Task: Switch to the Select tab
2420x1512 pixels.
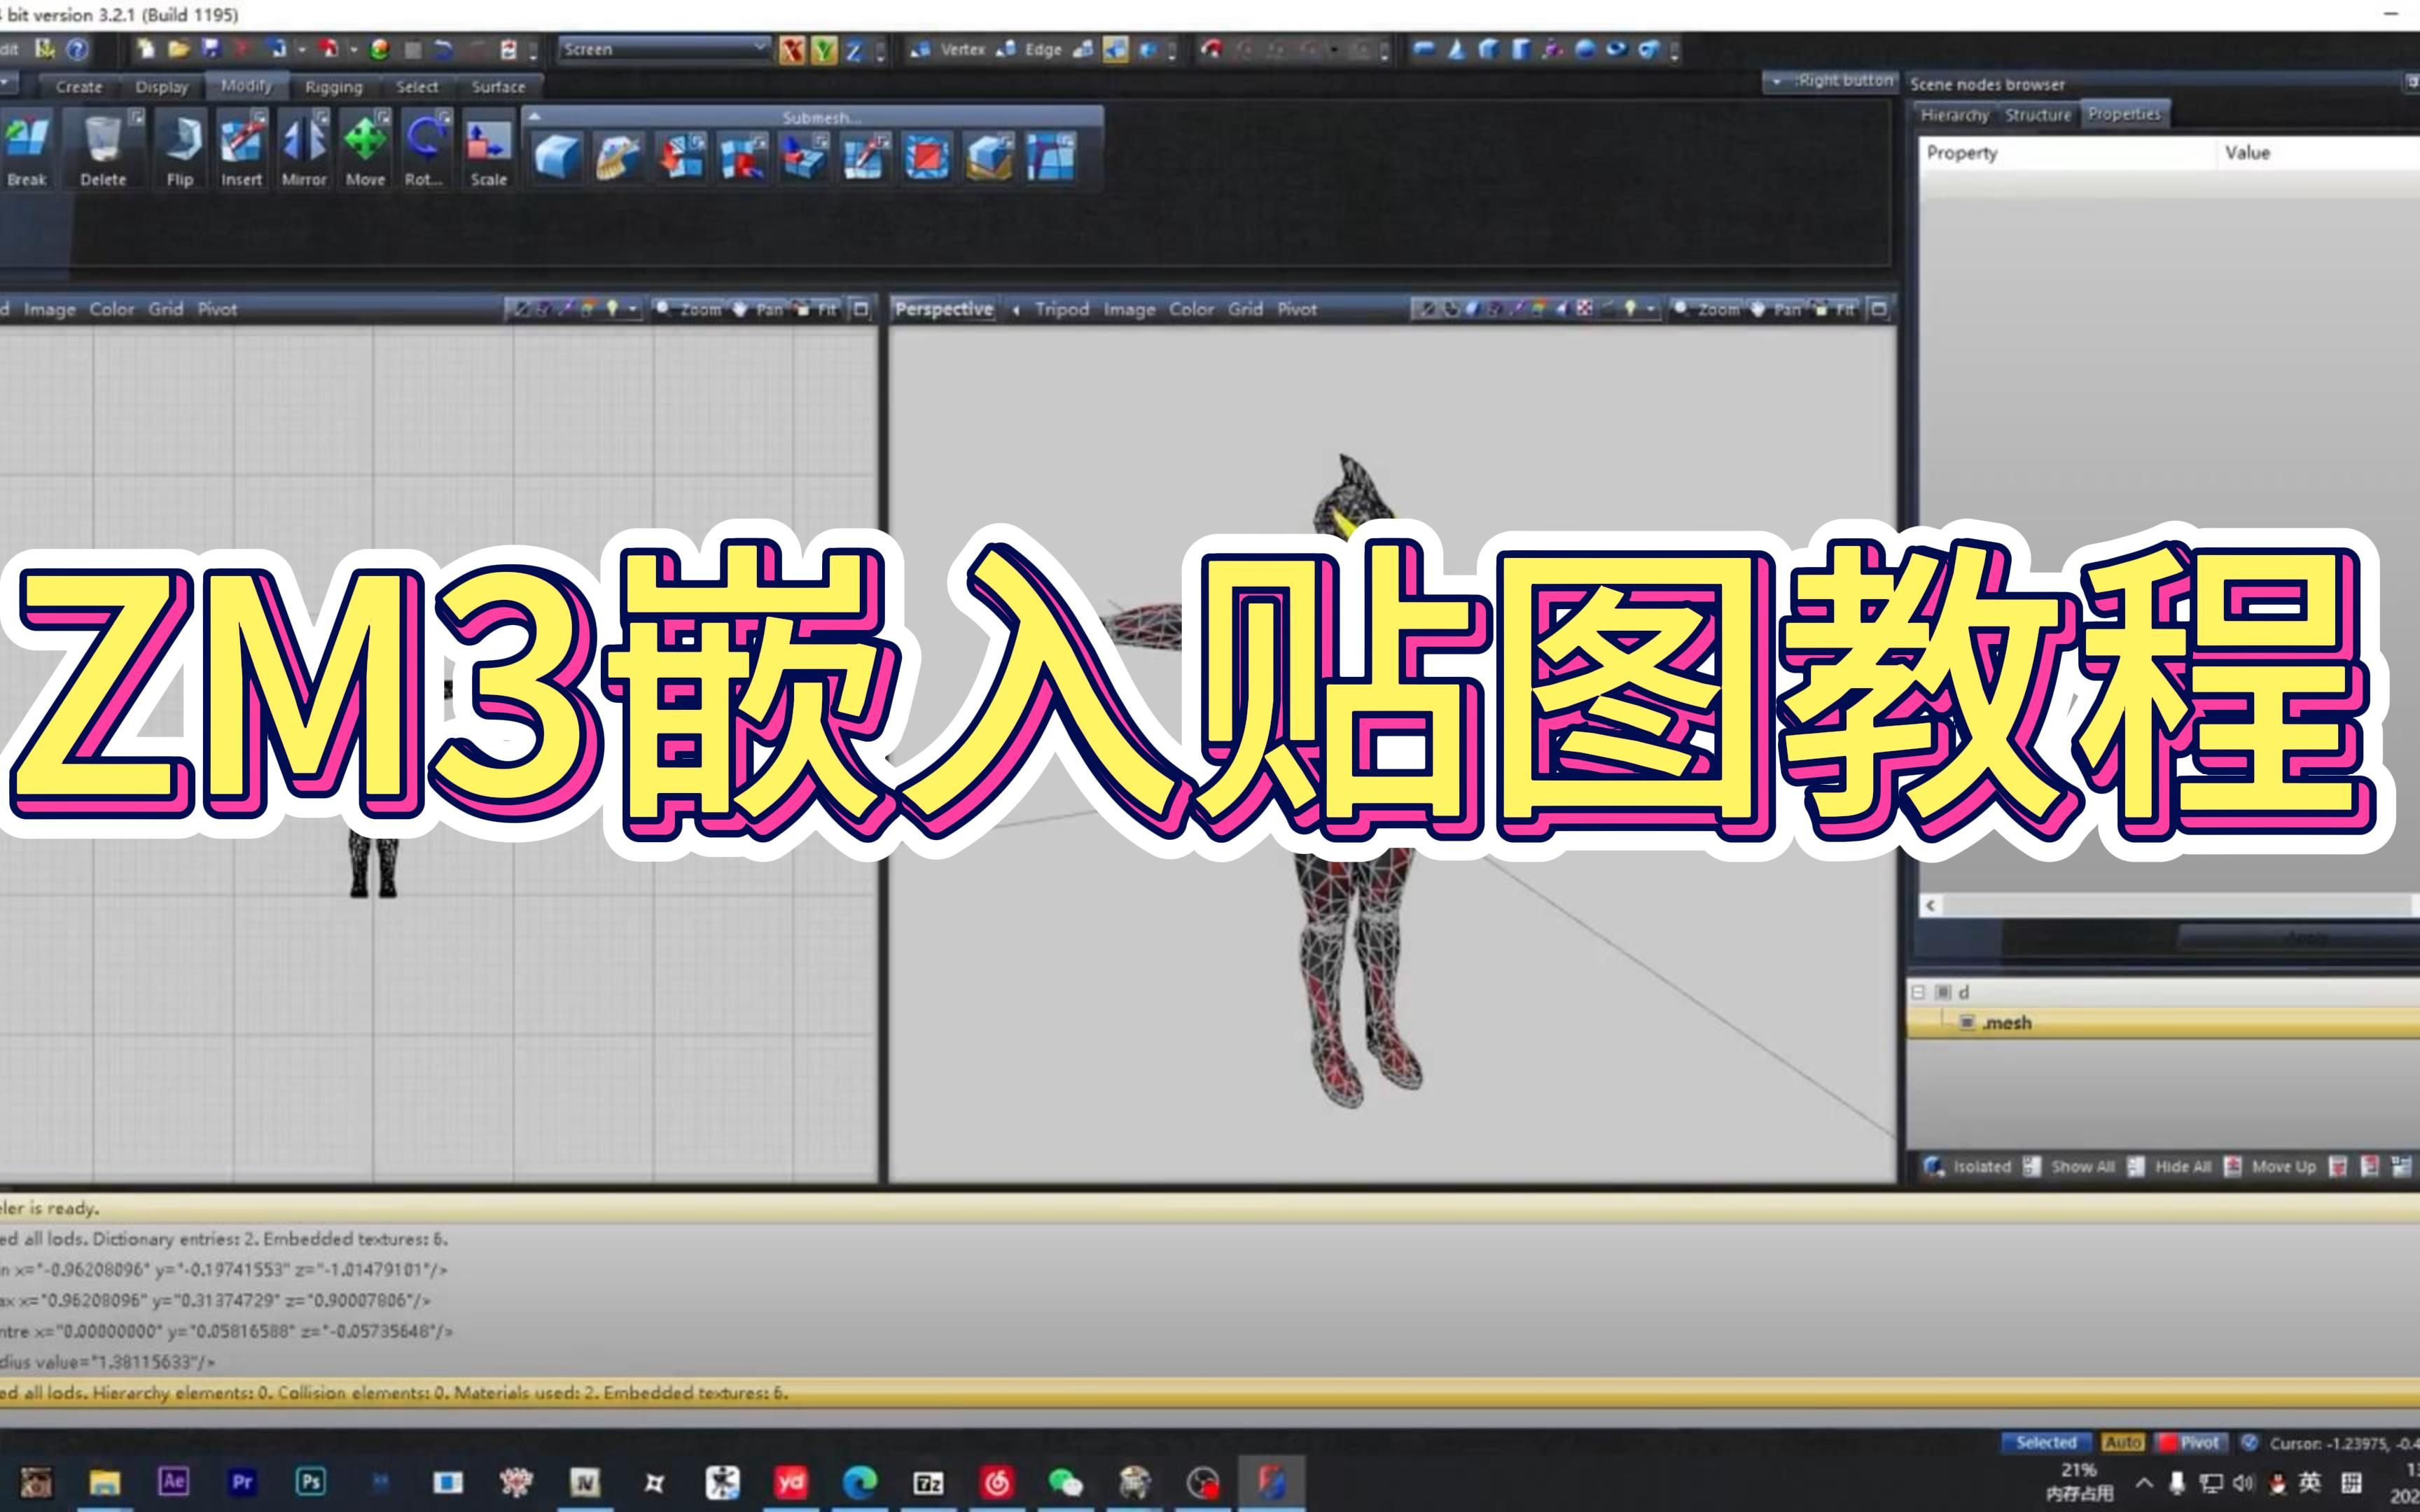Action: click(417, 87)
